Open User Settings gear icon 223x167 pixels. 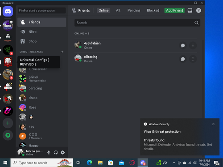pos(63,152)
